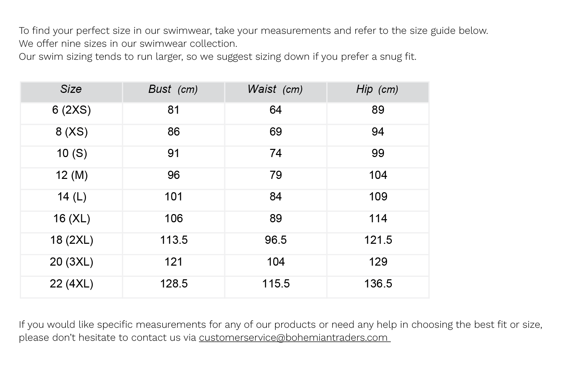Click the Size column header
This screenshot has width=570, height=380.
[x=71, y=89]
